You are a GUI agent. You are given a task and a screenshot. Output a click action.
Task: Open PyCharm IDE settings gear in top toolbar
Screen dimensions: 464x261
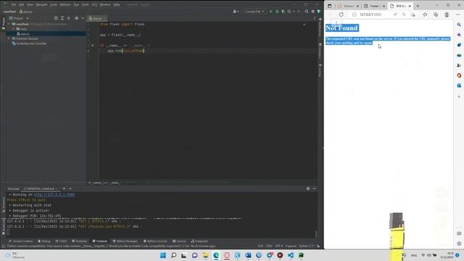point(312,12)
